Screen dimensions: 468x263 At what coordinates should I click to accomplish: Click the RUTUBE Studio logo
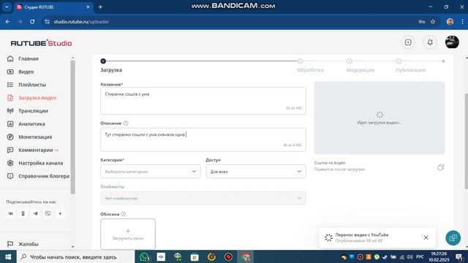(x=41, y=43)
